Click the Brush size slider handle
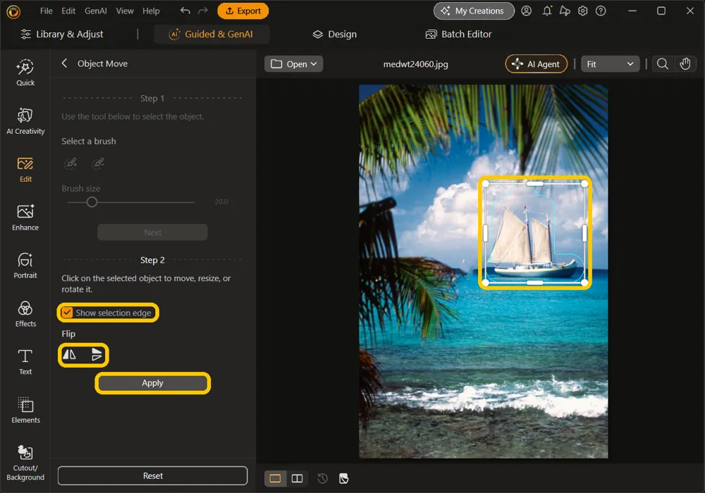 92,202
